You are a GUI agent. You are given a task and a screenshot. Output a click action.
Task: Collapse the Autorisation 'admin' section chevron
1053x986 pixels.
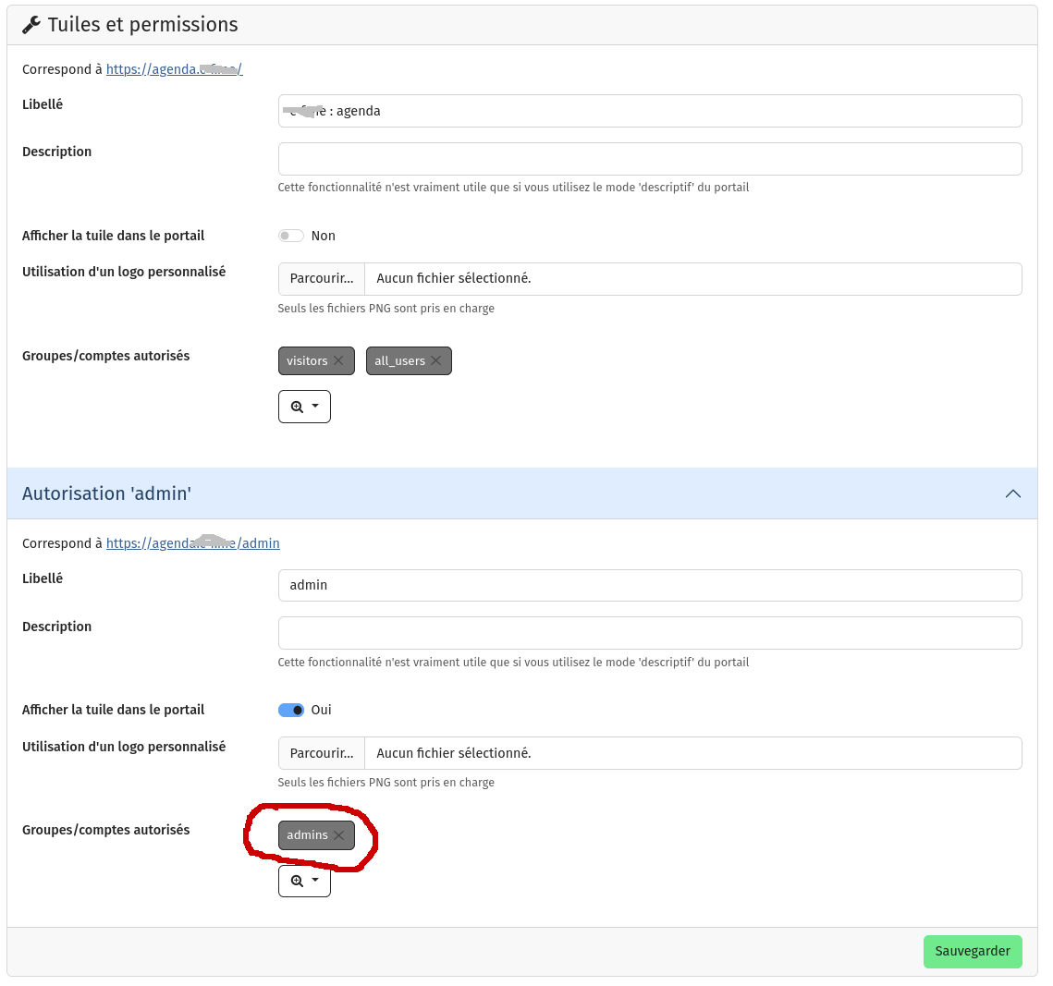(x=1012, y=493)
